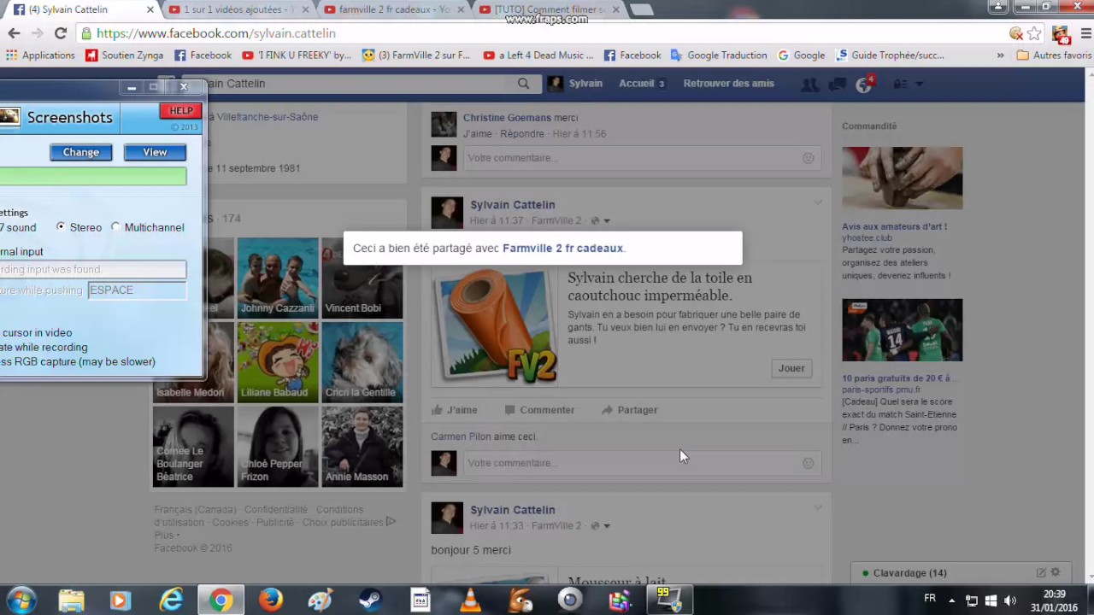This screenshot has width=1094, height=615.
Task: Click Chrome back arrow button
Action: (x=14, y=33)
